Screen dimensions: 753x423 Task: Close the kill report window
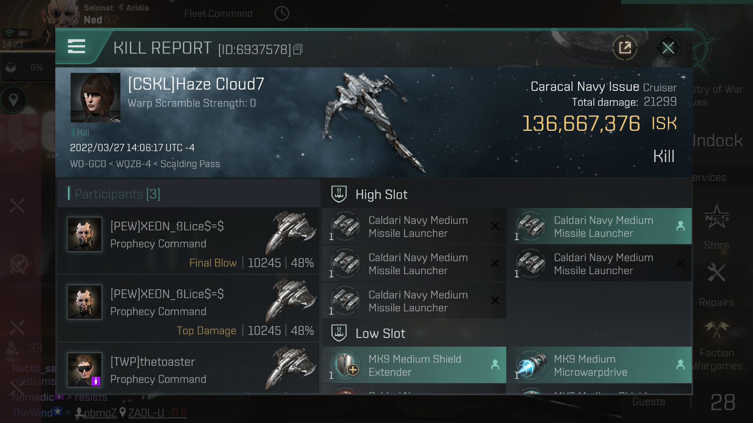point(668,48)
